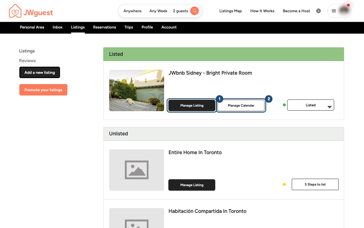Open the language globe icon
Screen dimensions: 364x228
point(318,11)
